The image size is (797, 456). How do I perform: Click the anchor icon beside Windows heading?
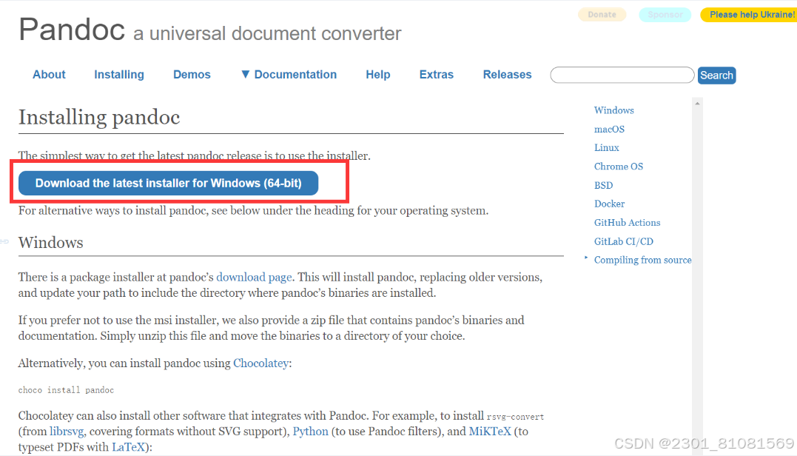(x=4, y=242)
